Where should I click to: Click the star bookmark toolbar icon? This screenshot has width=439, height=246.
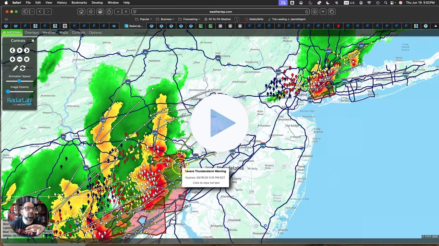tap(91, 12)
